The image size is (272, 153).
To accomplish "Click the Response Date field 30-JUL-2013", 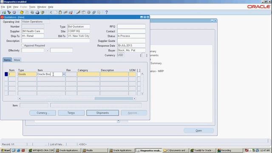I will tap(131, 45).
